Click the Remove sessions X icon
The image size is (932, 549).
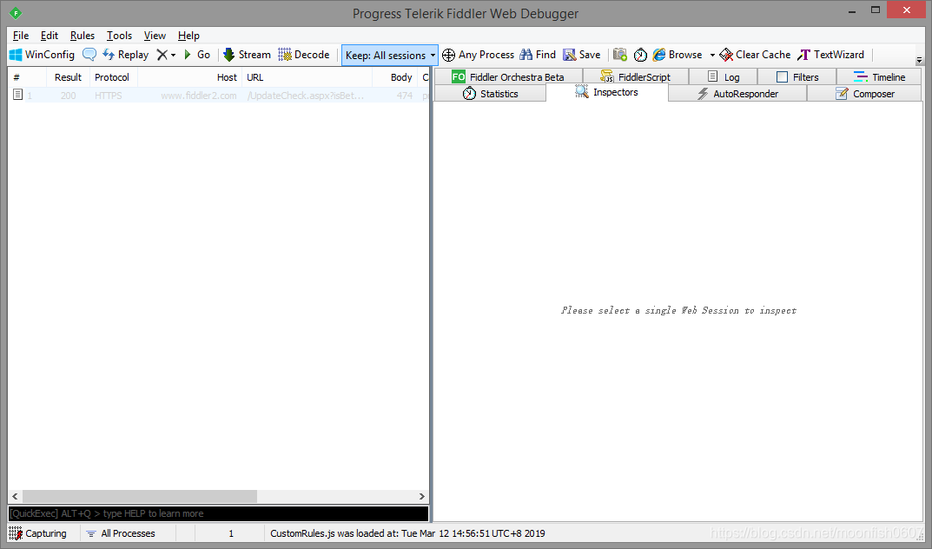162,55
